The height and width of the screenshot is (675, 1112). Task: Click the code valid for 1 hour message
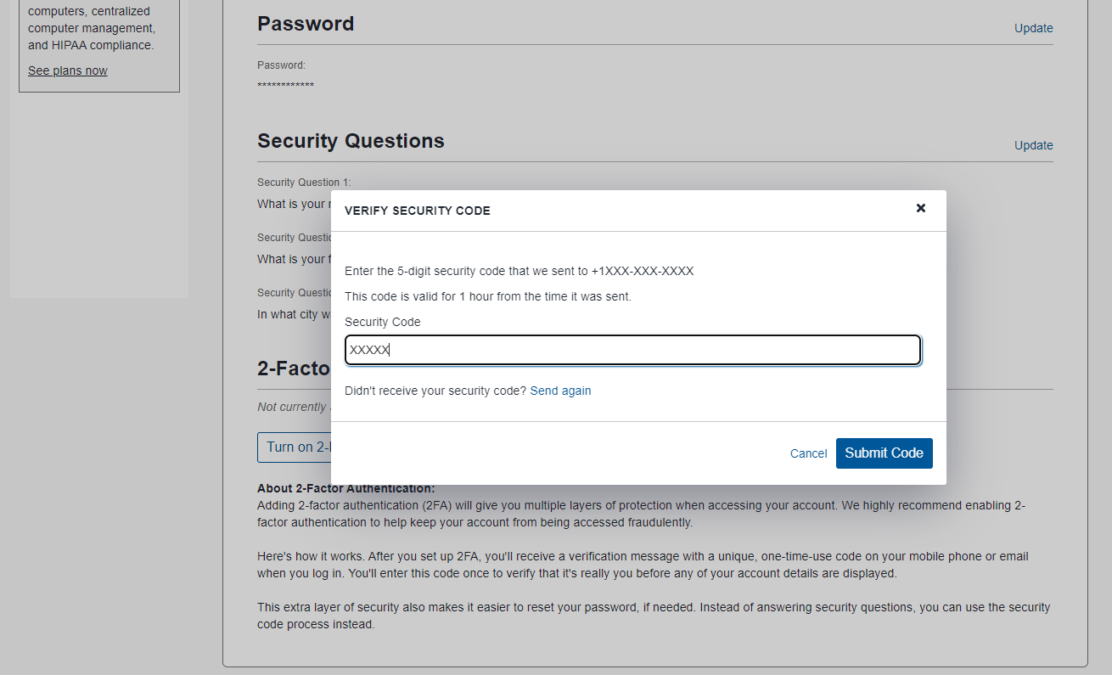tap(488, 296)
